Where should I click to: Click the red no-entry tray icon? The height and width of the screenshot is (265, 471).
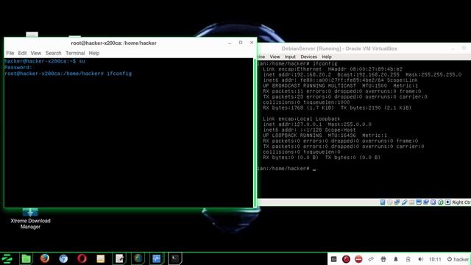coord(358,259)
